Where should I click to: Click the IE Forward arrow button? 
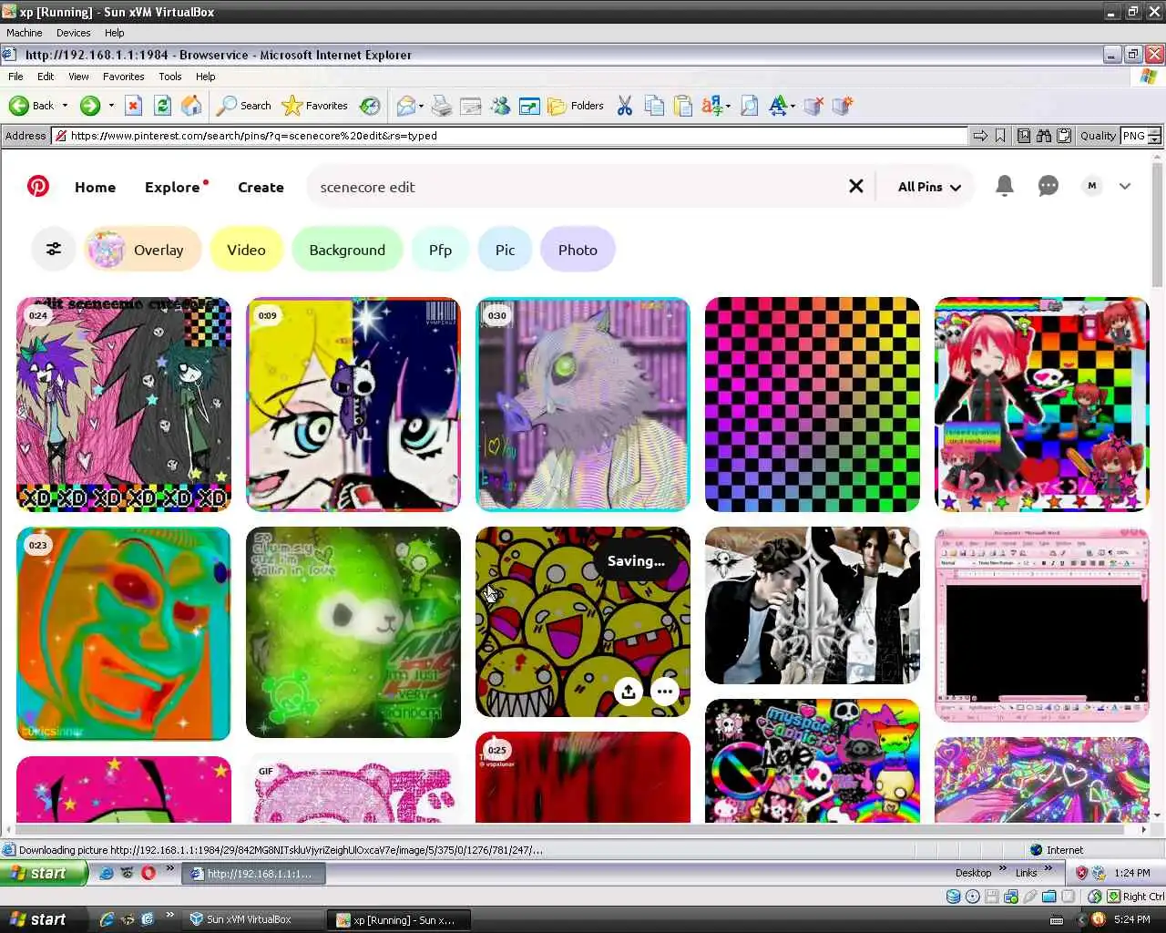[90, 106]
